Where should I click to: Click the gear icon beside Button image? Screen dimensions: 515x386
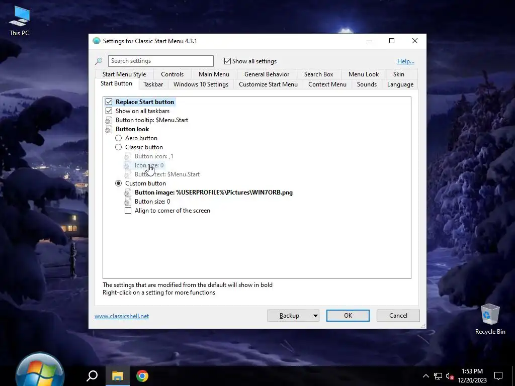(127, 192)
